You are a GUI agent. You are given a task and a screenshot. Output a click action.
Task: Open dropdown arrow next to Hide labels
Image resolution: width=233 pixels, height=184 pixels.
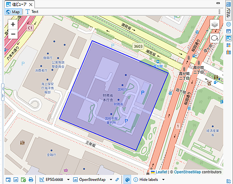(x=163, y=180)
